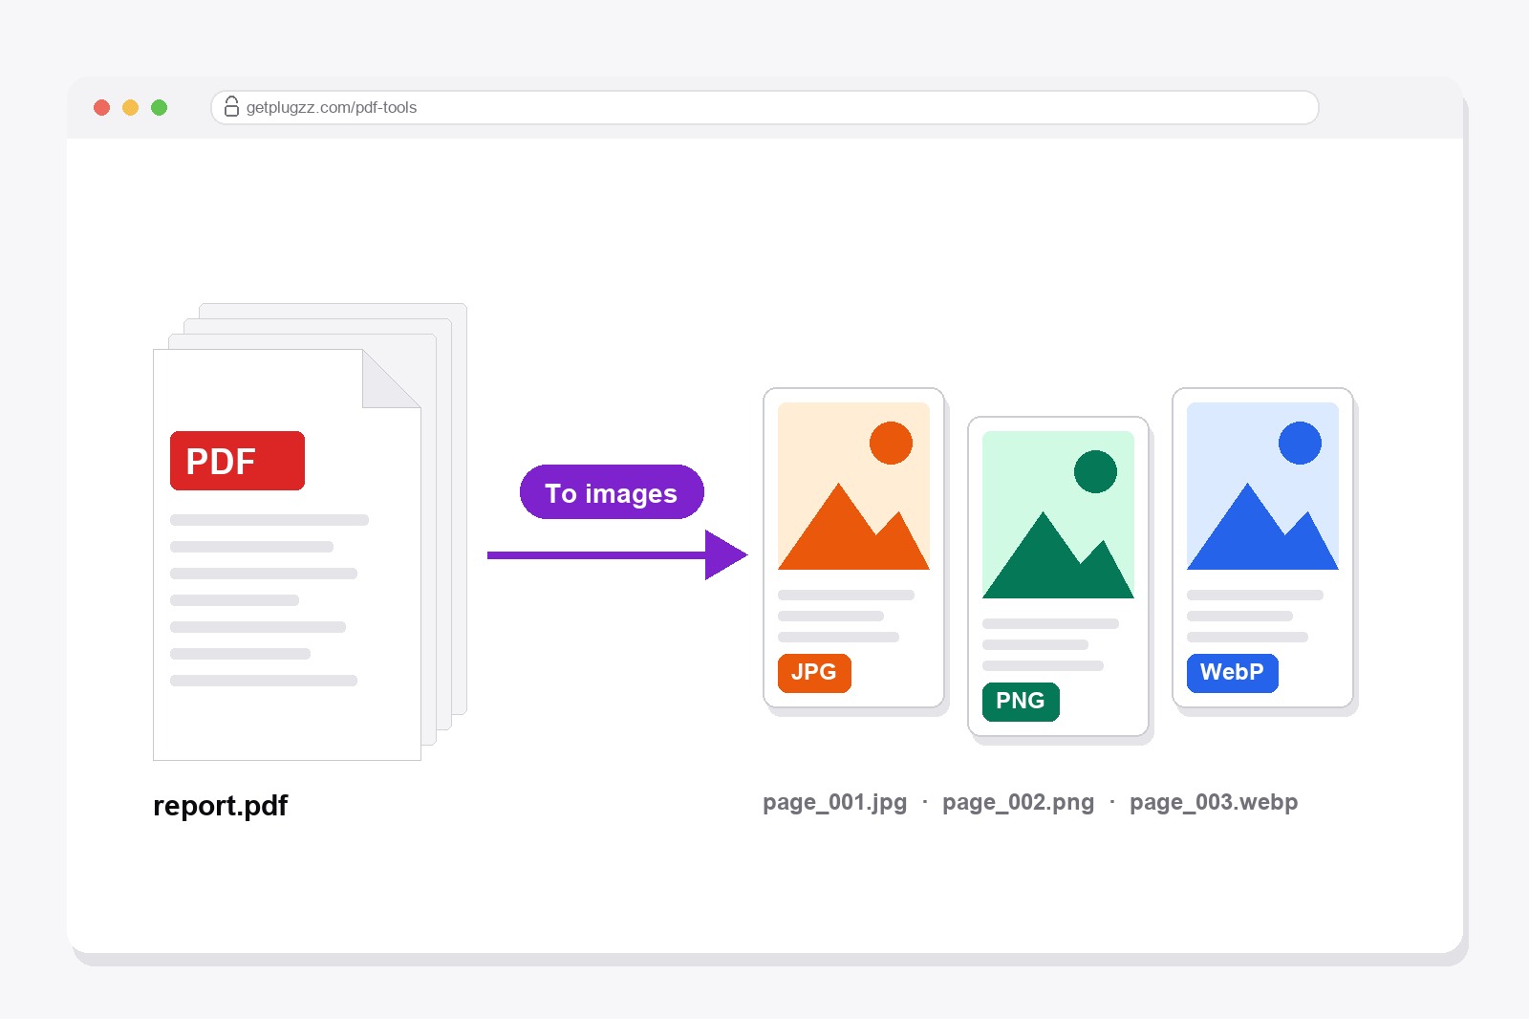
Task: Click the page_003.webp file name
Action: coord(1214,802)
